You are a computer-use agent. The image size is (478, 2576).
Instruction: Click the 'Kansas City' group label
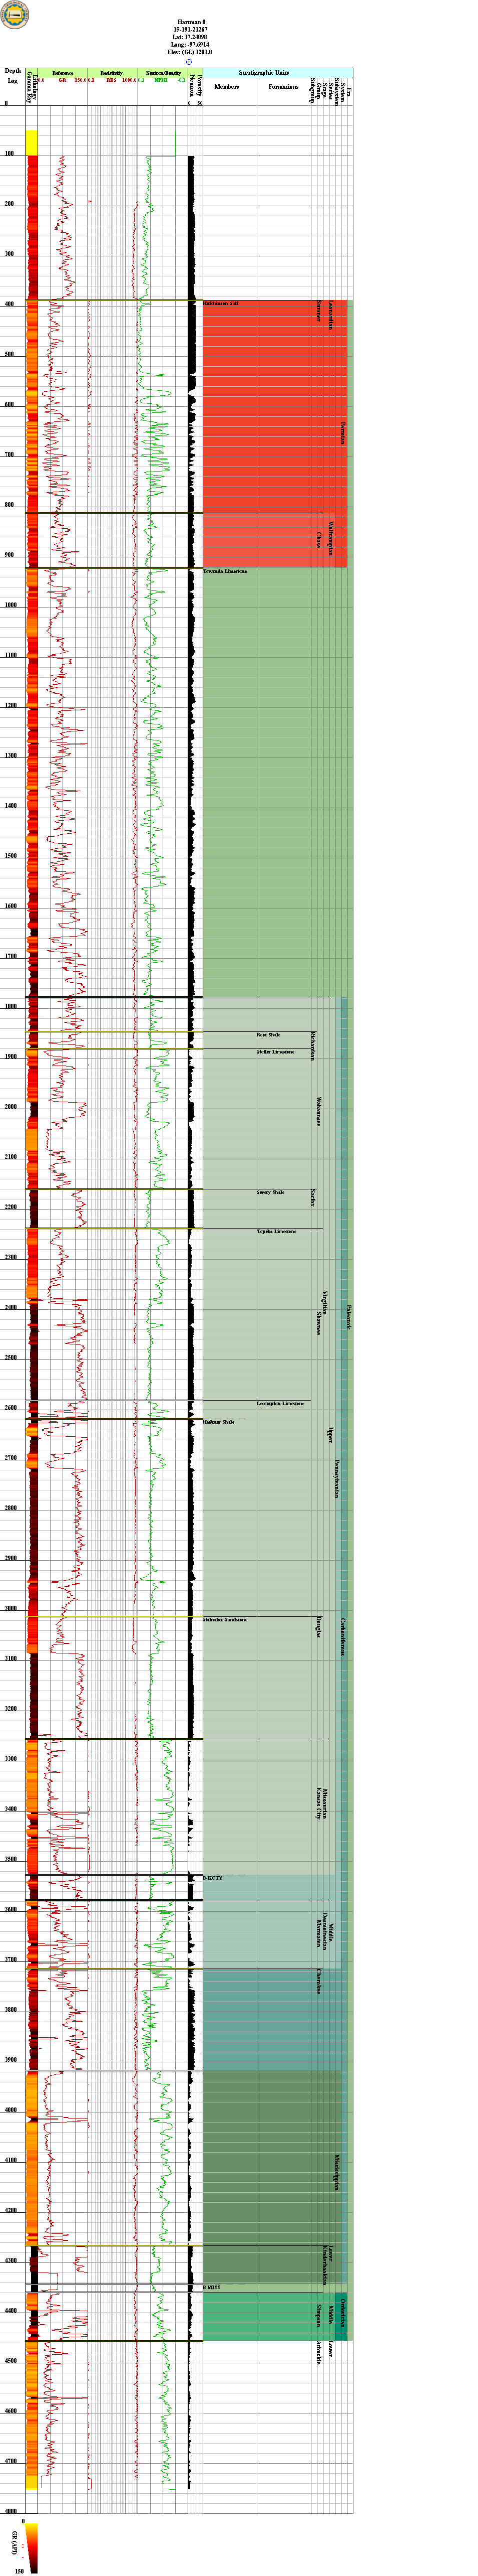coord(318,1802)
